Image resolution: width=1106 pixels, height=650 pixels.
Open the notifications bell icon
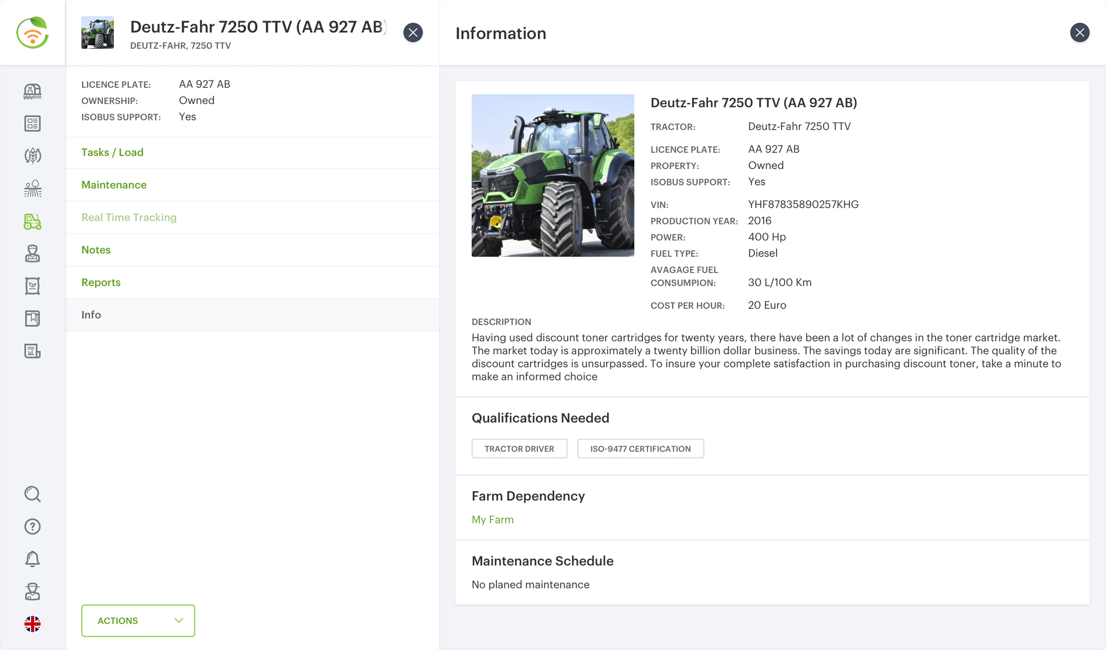point(33,559)
